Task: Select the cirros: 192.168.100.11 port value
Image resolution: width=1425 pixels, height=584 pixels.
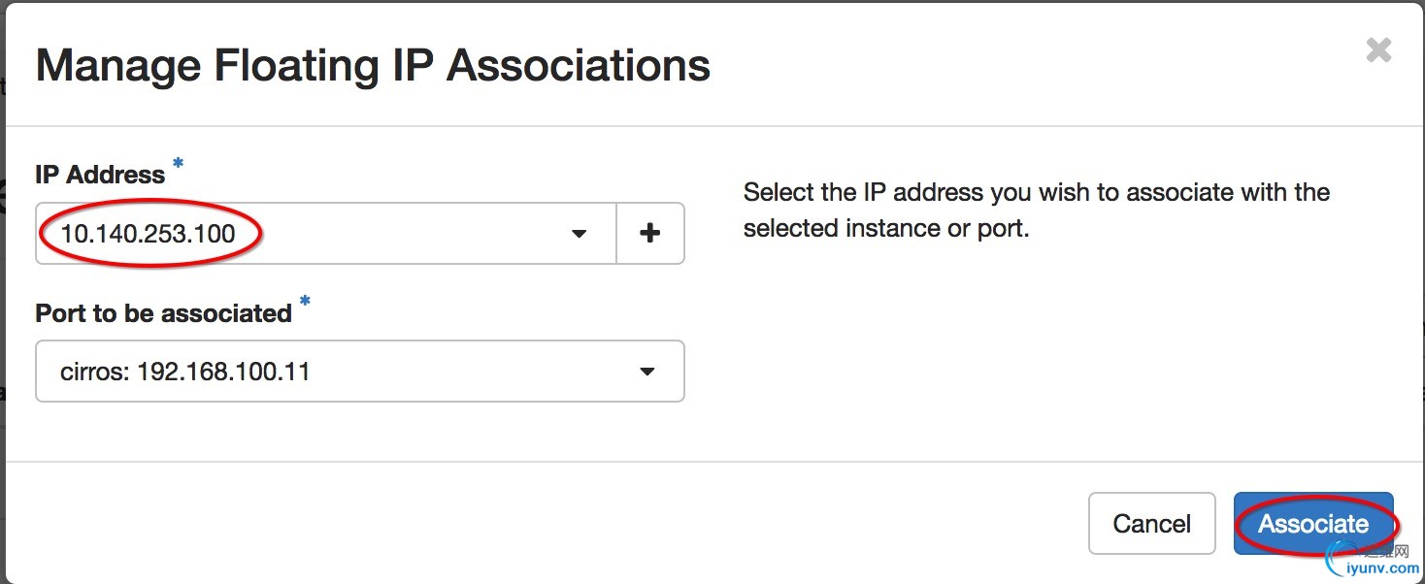Action: point(185,372)
